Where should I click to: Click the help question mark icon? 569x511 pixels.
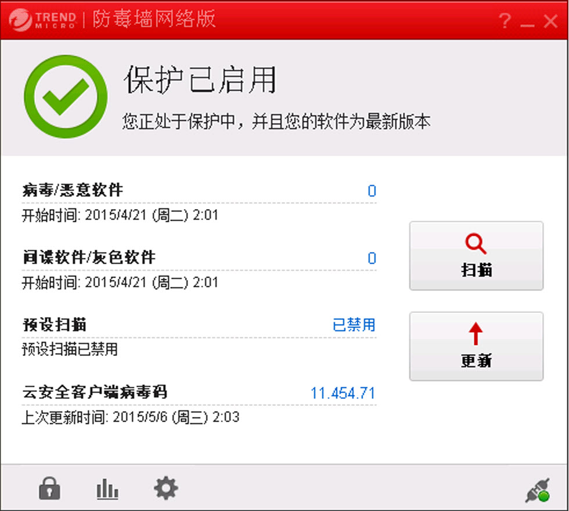505,21
